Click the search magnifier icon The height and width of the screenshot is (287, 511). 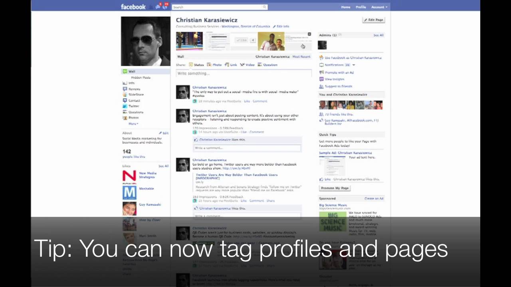(264, 7)
